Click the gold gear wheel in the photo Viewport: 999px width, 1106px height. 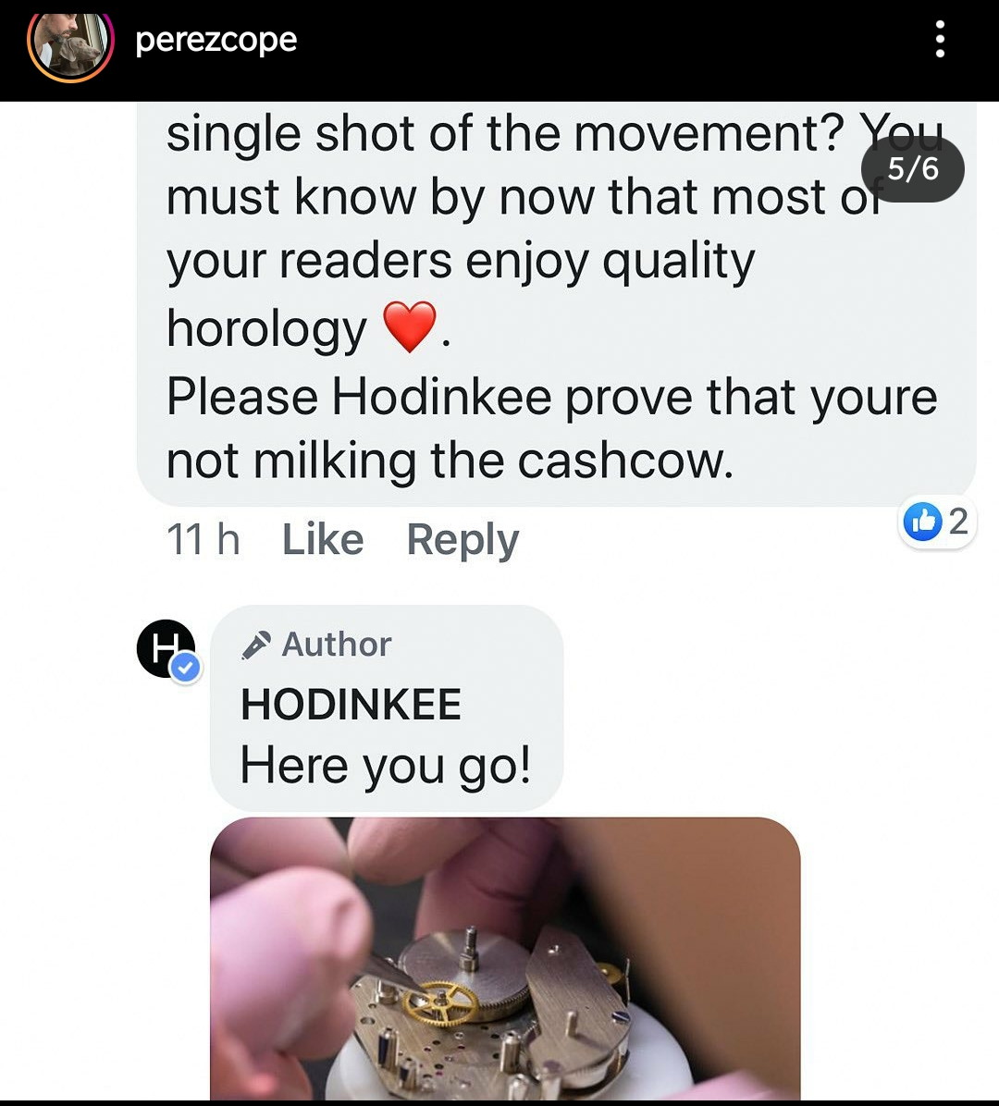coord(440,1003)
